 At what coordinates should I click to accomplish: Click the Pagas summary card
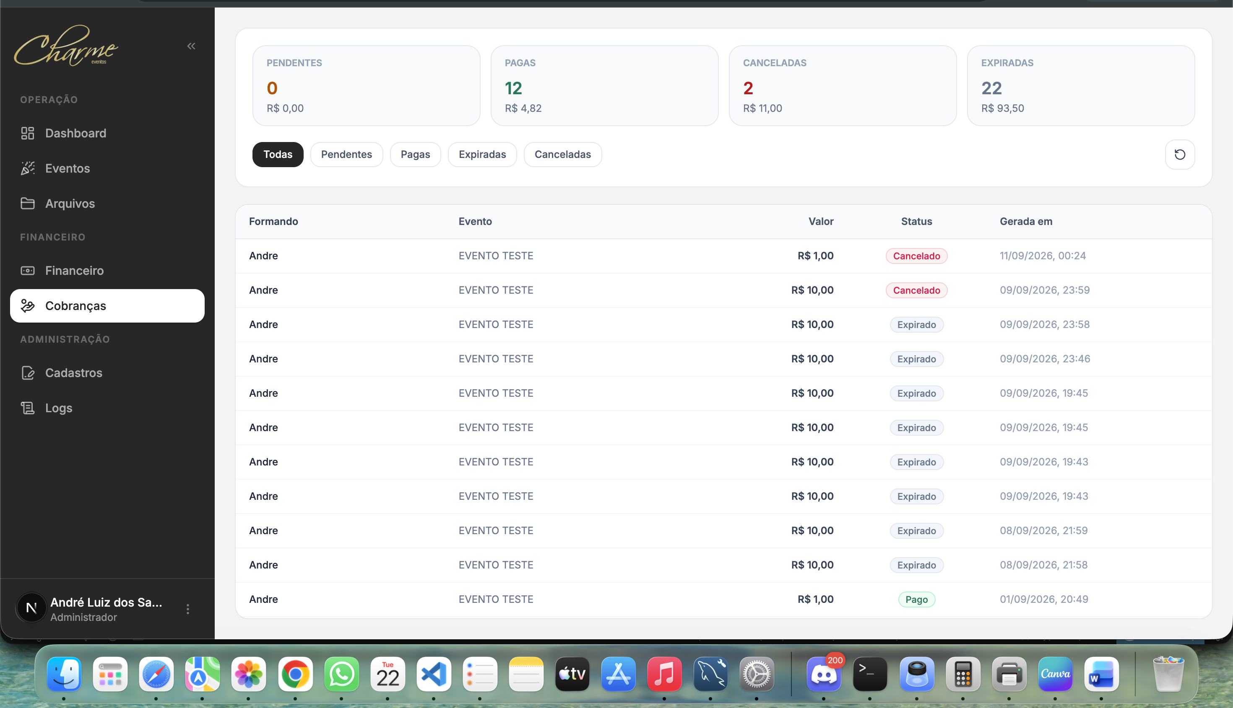(604, 85)
